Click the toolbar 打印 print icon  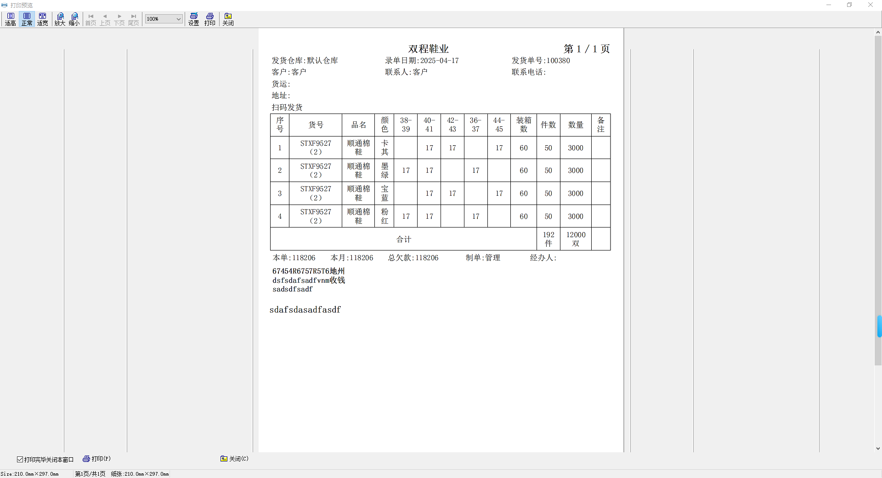tap(210, 19)
